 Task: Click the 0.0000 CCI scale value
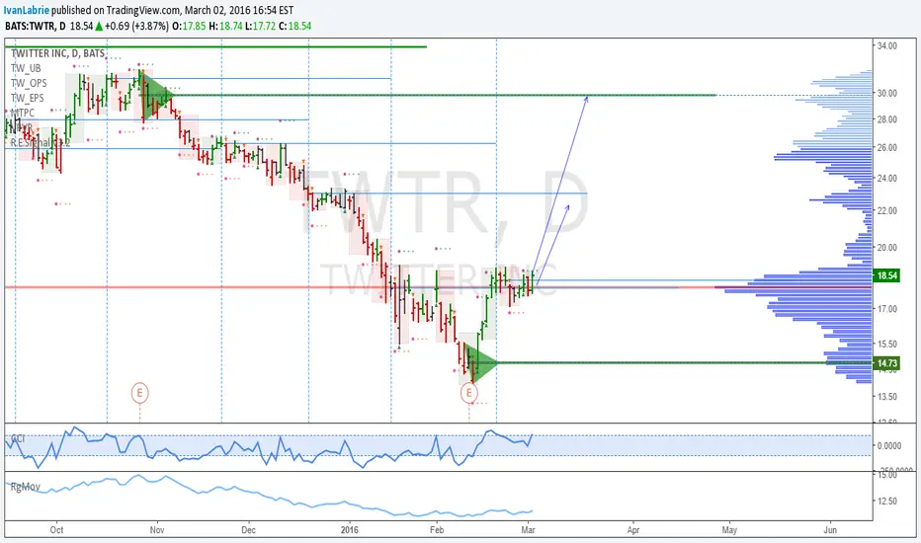point(888,445)
